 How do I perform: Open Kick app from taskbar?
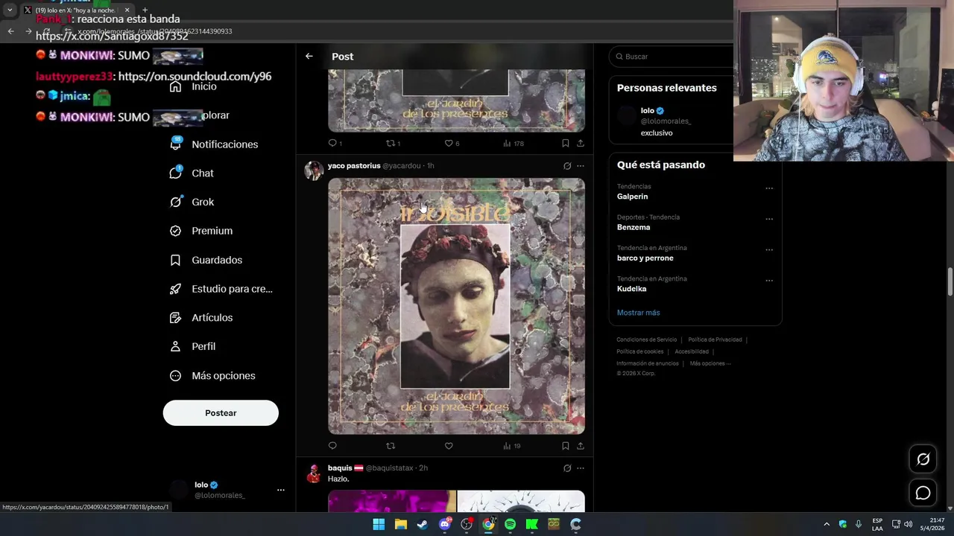click(532, 524)
